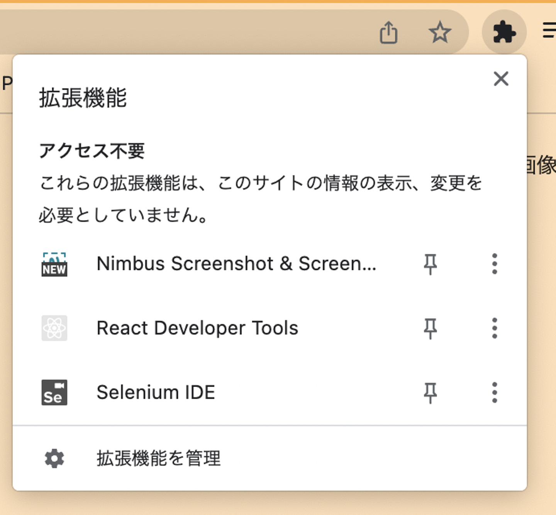This screenshot has width=556, height=515.
Task: Open more options for Nimbus Screenshot
Action: coord(495,264)
